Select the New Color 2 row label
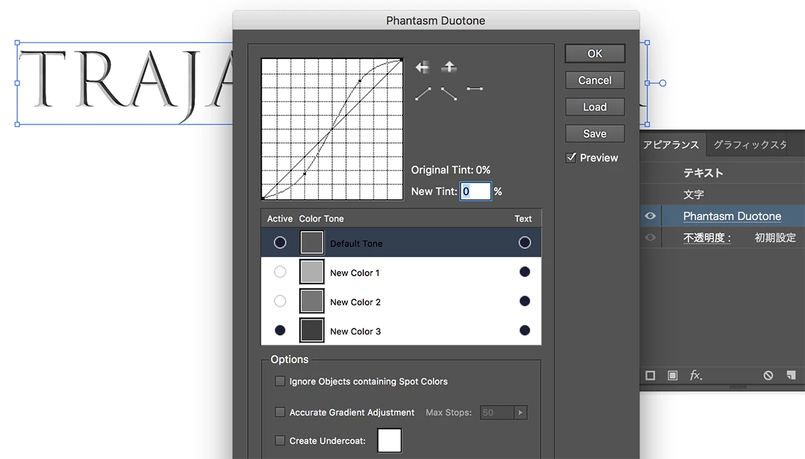 pos(355,301)
